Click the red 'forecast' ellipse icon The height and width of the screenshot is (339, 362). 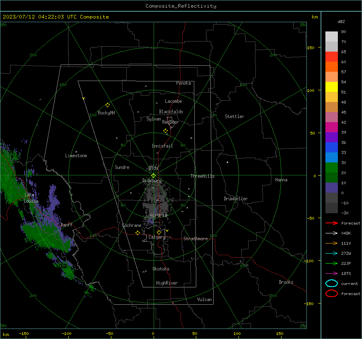pos(331,293)
